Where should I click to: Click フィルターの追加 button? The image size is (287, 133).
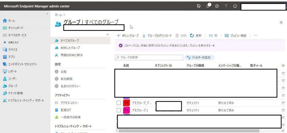[x=199, y=58]
